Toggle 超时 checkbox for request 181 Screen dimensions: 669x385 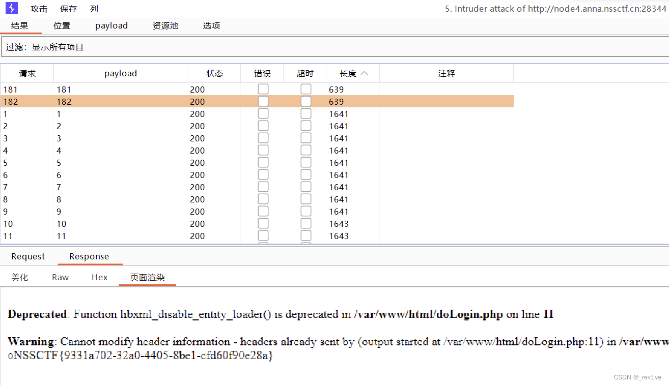305,89
